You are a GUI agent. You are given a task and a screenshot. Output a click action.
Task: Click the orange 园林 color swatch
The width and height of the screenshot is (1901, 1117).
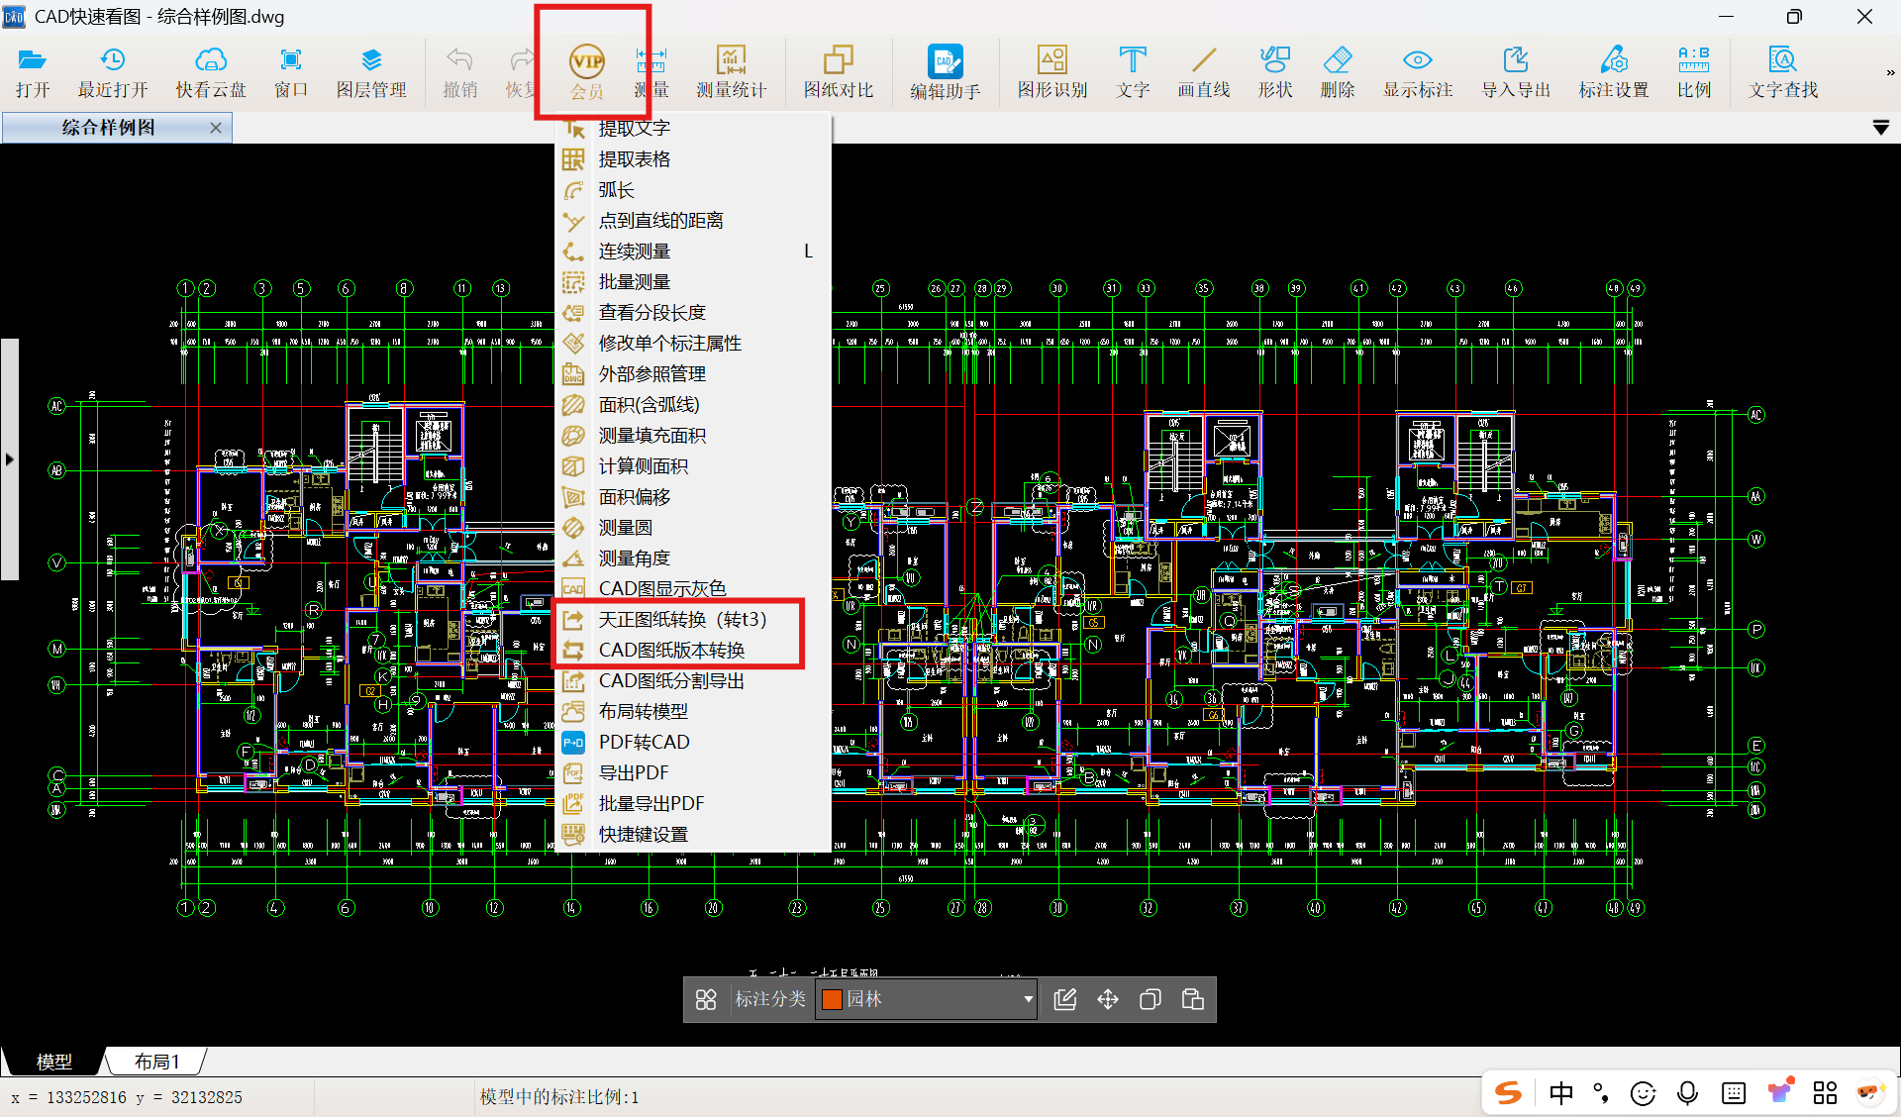pyautogui.click(x=832, y=999)
